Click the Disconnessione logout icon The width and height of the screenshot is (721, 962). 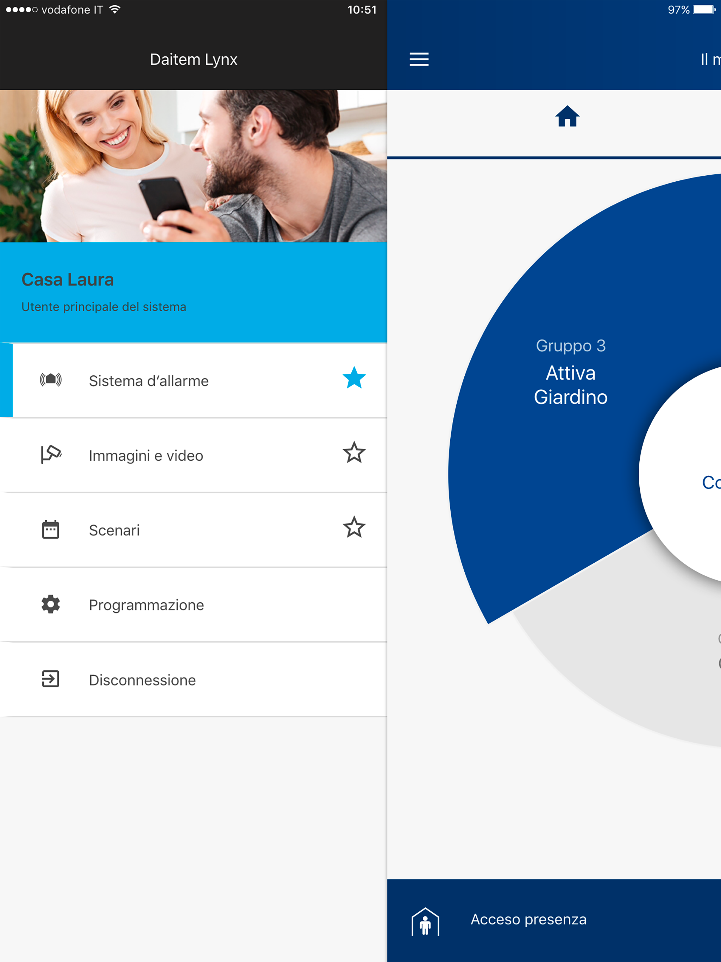coord(50,679)
